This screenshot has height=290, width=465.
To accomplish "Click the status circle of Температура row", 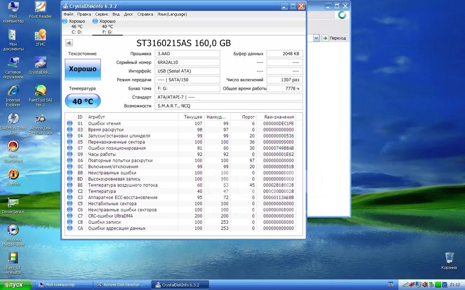I will click(70, 191).
